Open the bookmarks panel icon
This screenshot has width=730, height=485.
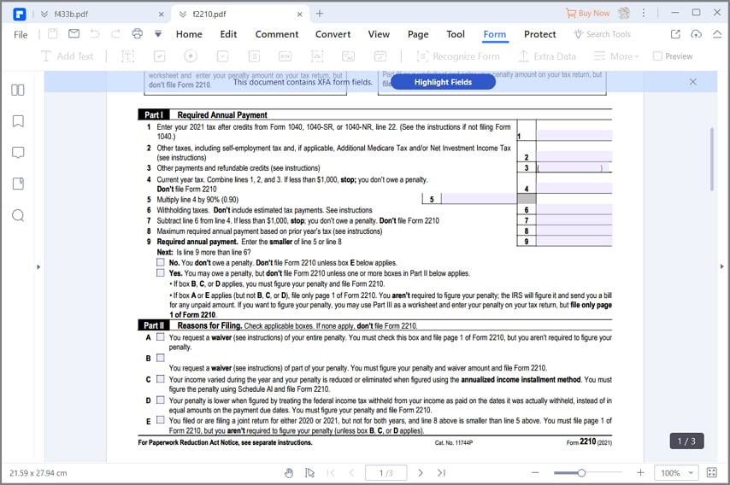[x=18, y=121]
